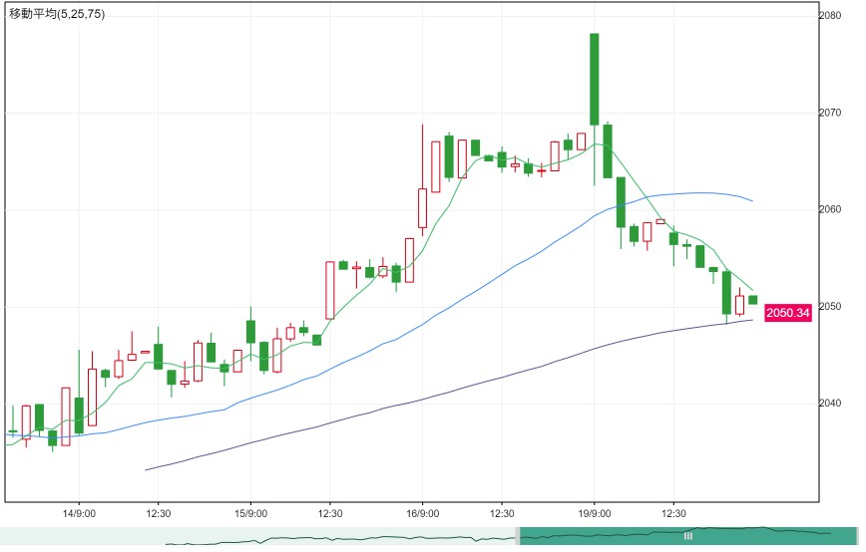The width and height of the screenshot is (866, 552).
Task: Click the 移動平均(5,25,75) indicator label
Action: (x=57, y=14)
